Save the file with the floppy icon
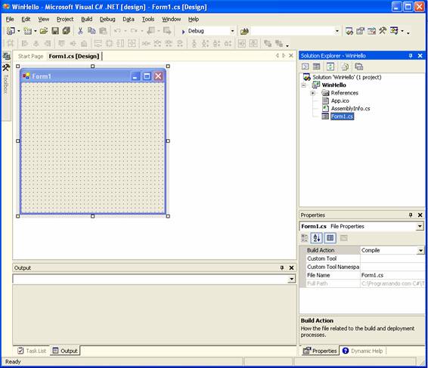This screenshot has width=428, height=368. (55, 31)
